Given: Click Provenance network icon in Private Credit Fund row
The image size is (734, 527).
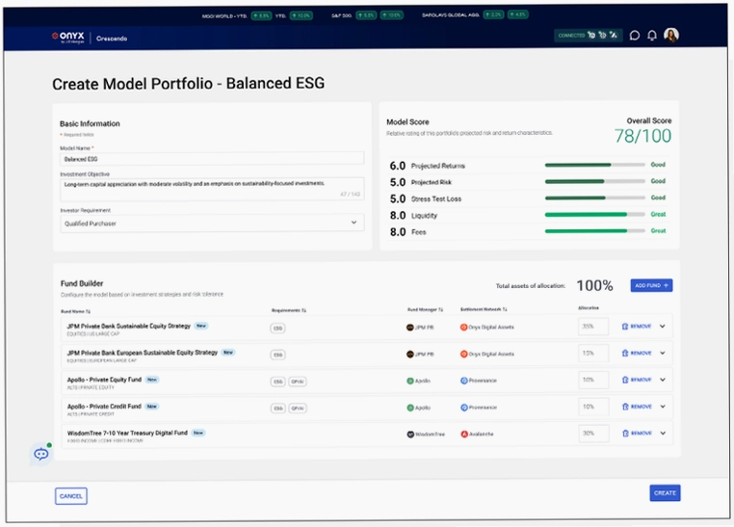Looking at the screenshot, I should [x=464, y=408].
